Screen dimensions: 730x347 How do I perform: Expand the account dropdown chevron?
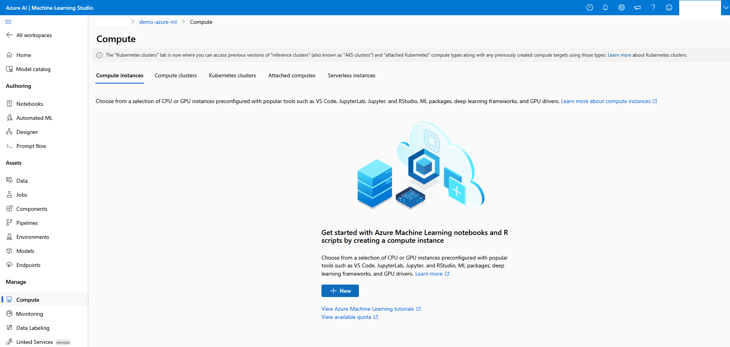click(x=726, y=7)
